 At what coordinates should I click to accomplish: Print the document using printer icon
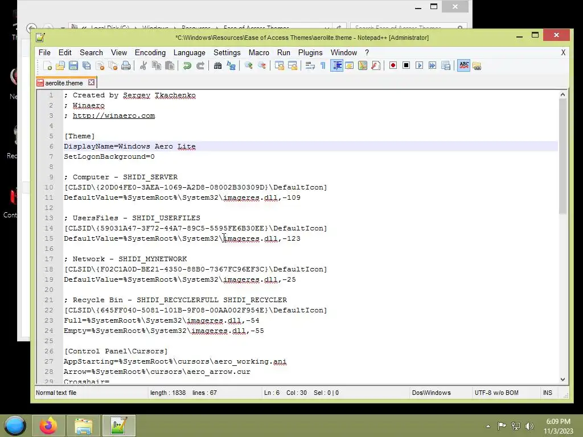[x=126, y=66]
